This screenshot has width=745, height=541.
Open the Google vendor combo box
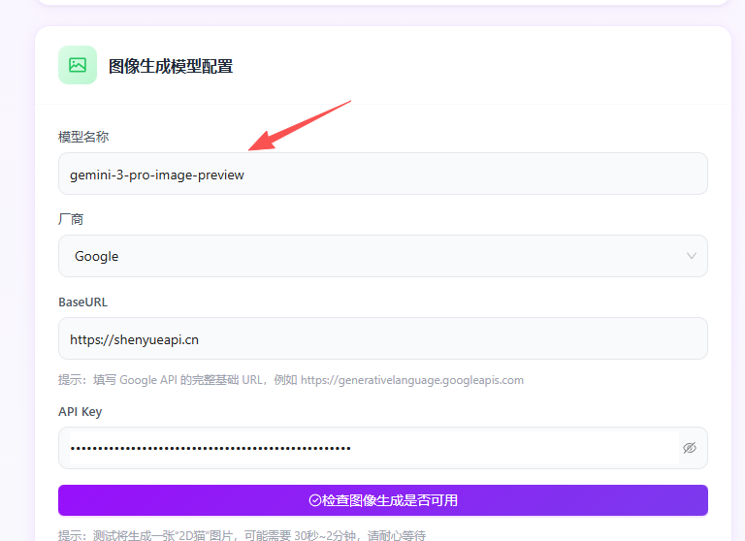(x=382, y=256)
